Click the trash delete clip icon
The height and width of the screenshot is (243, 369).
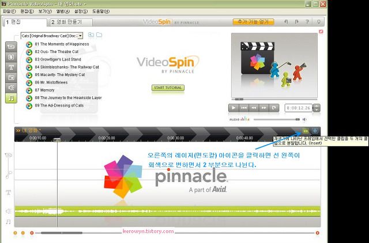[315, 131]
